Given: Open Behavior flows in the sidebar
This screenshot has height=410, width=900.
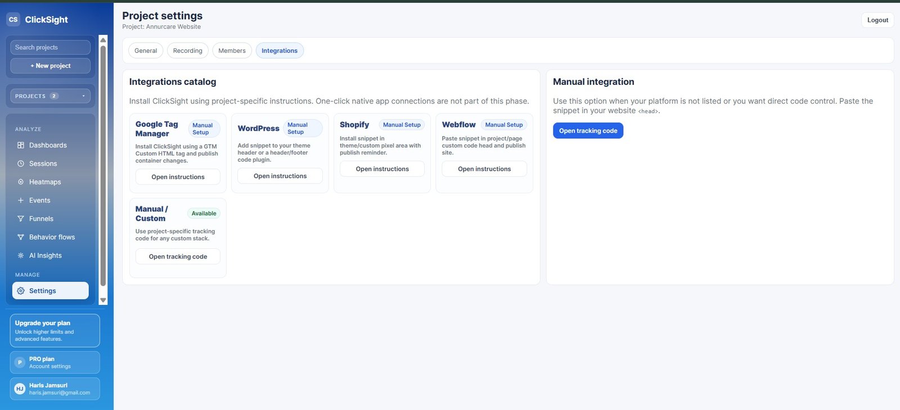Looking at the screenshot, I should (50, 237).
